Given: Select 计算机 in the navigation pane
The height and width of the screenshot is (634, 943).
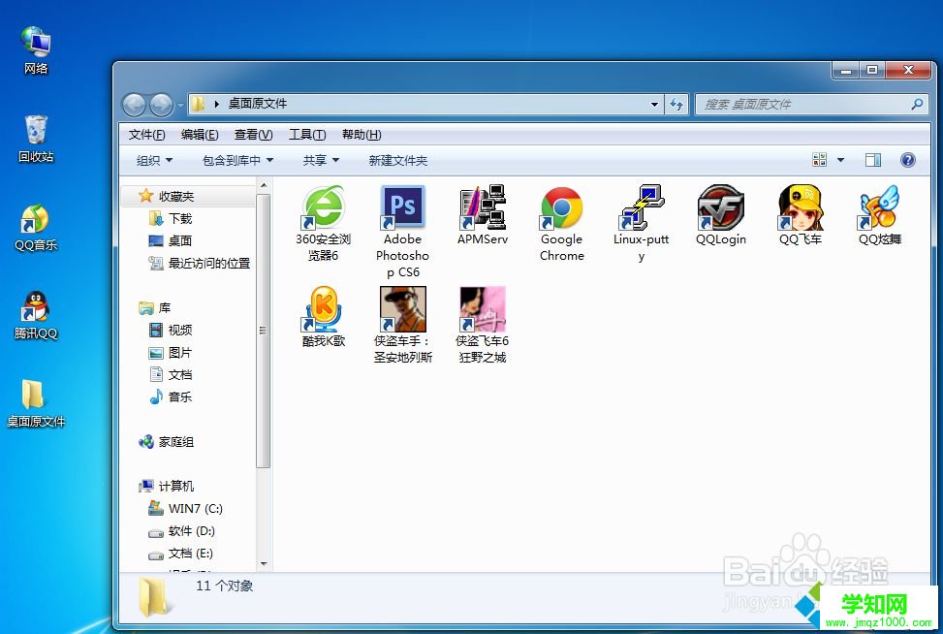Looking at the screenshot, I should 166,486.
